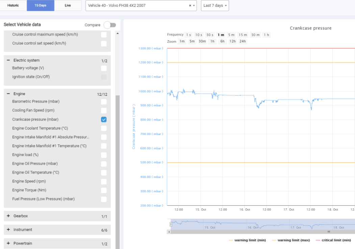Screen dimensions: 355x249
Task: Click the 1300.00 (mbar) axis label
Action: pyautogui.click(x=151, y=48)
